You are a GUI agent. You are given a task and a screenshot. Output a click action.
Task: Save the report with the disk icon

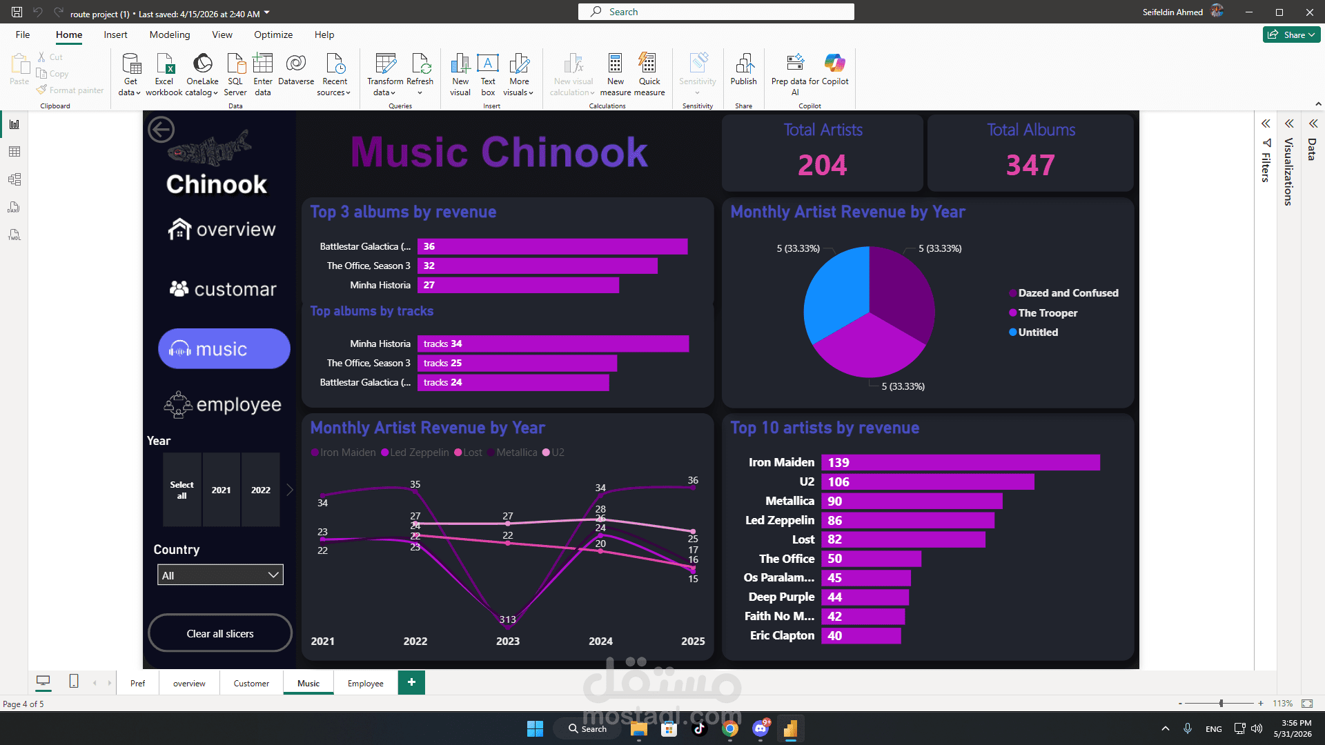pos(17,12)
